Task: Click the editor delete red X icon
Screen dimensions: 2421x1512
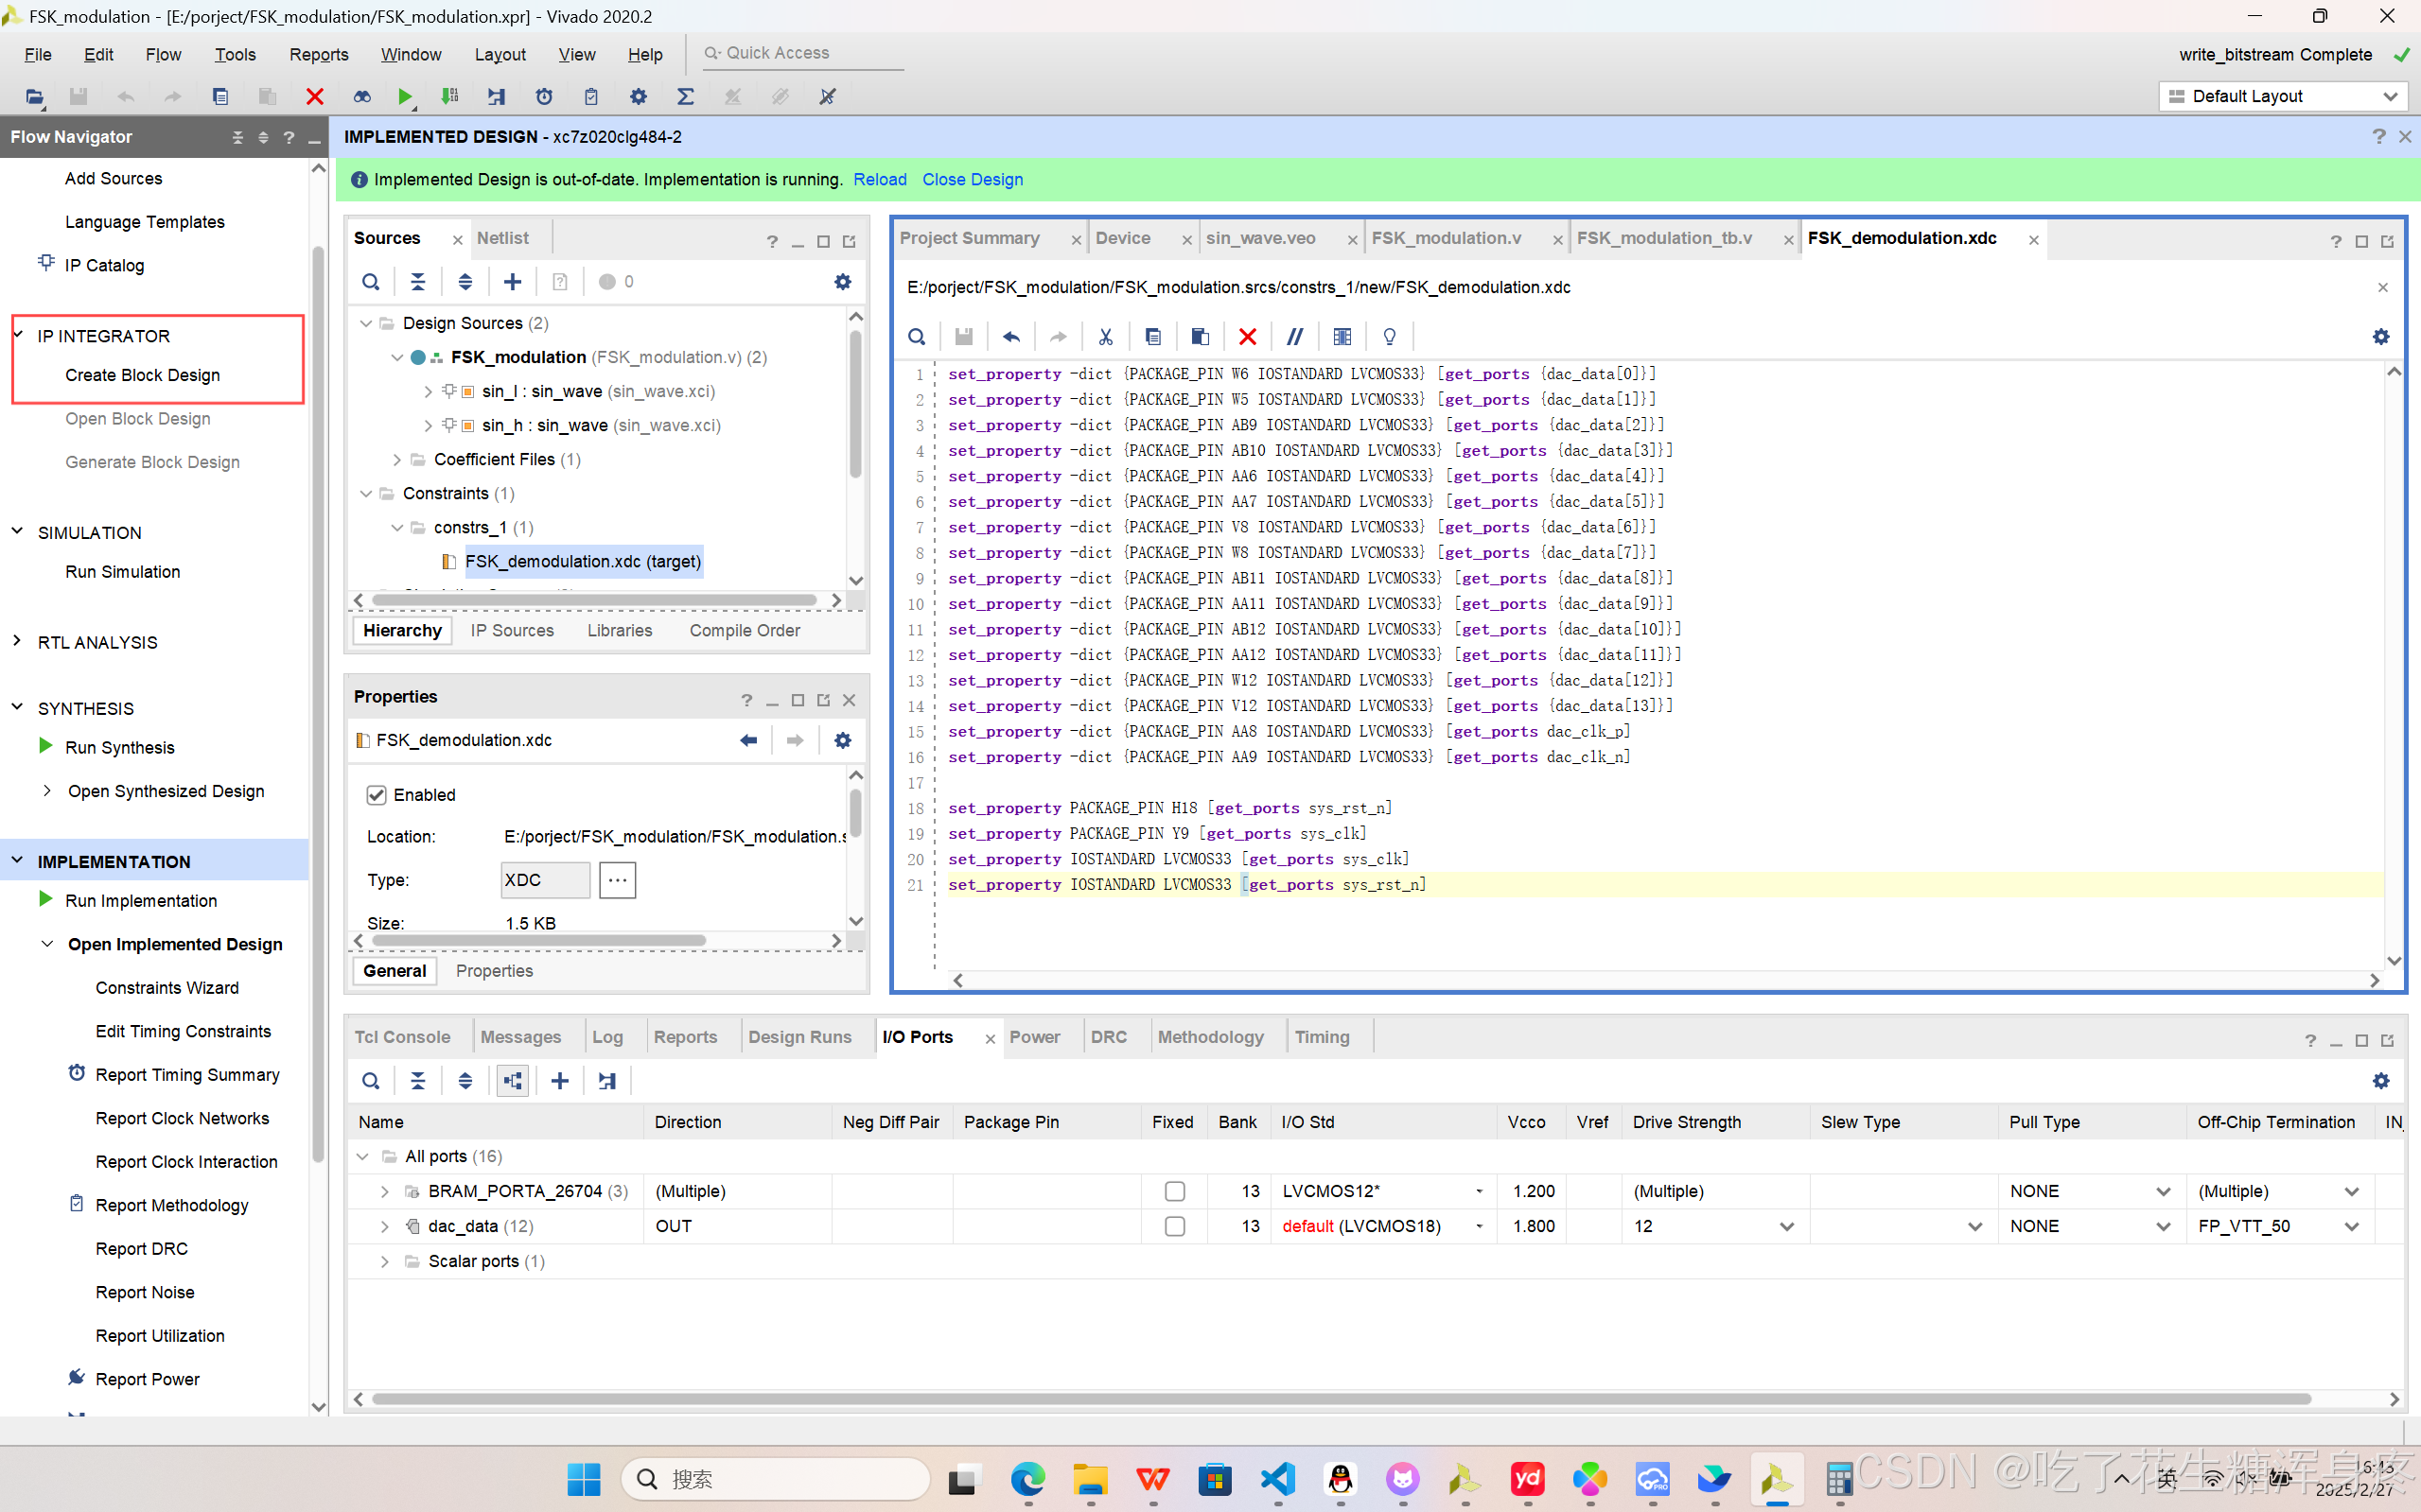Action: (1248, 337)
